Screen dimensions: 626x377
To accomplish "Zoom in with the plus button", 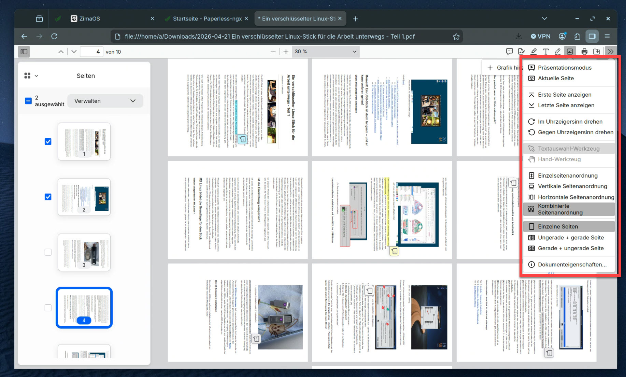I will click(286, 52).
